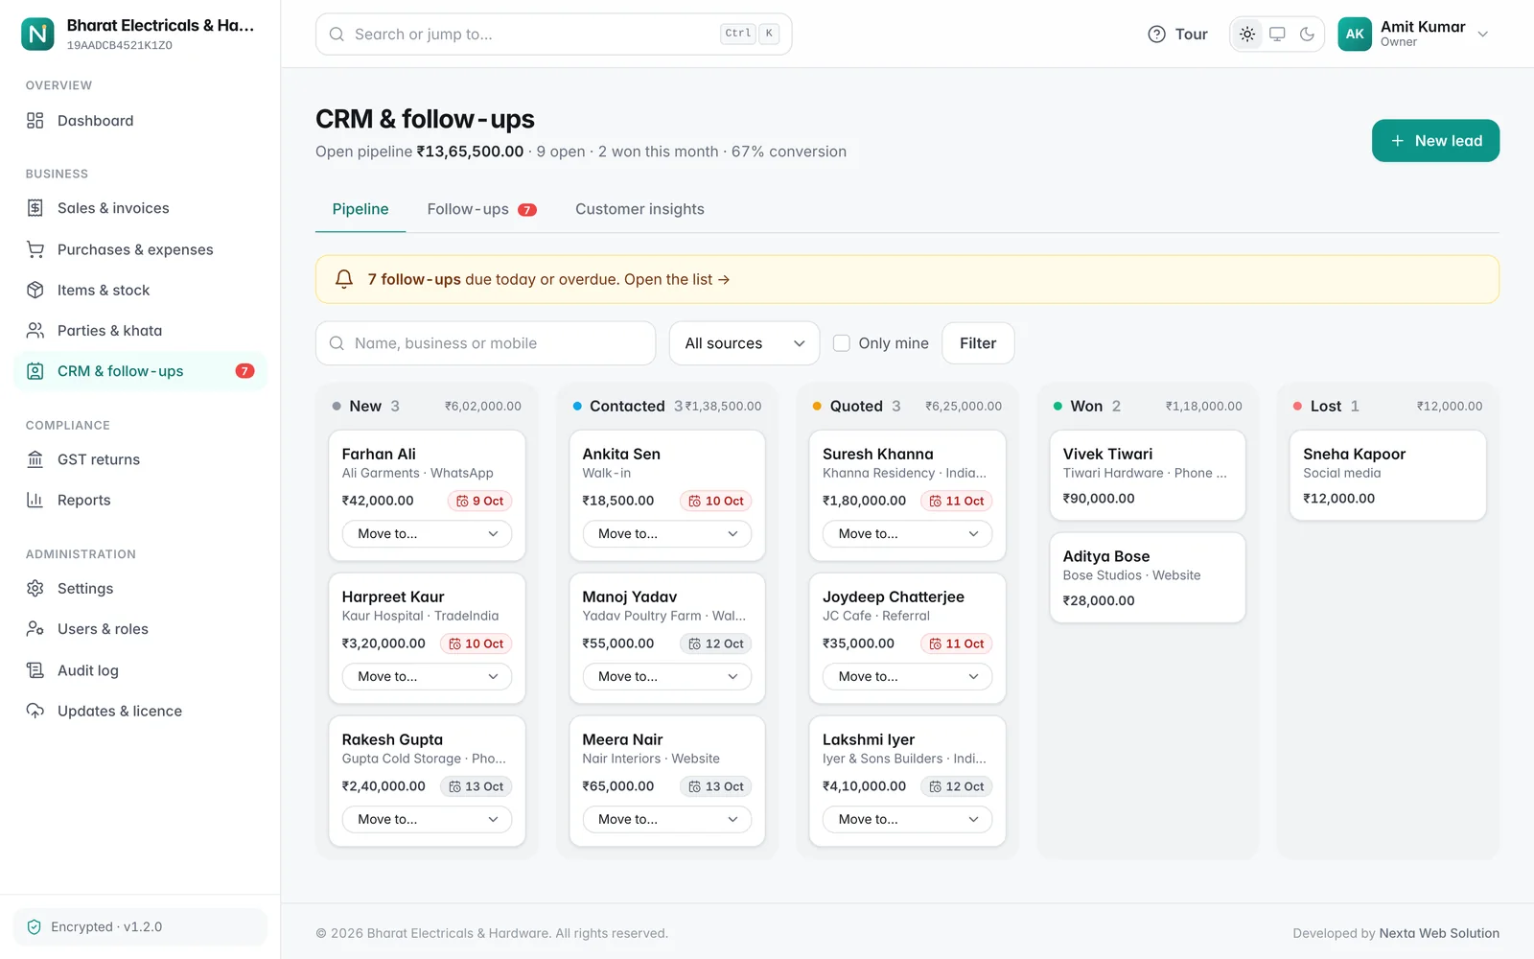The image size is (1534, 959).
Task: Click the 9 Oct due date on Farhan Ali
Action: (x=479, y=501)
